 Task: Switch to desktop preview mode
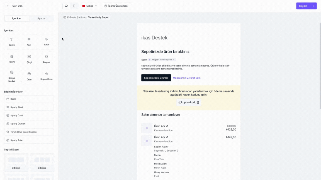tap(66, 6)
